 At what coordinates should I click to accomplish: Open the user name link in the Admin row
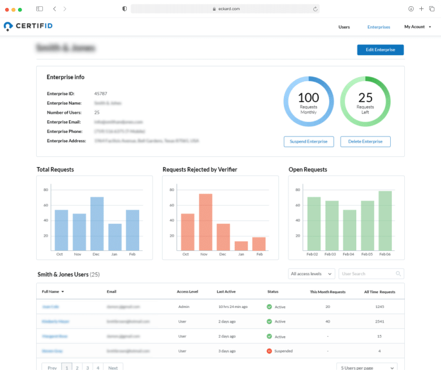pos(50,307)
